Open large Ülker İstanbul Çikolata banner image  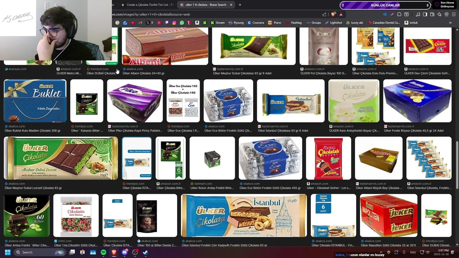pyautogui.click(x=244, y=215)
